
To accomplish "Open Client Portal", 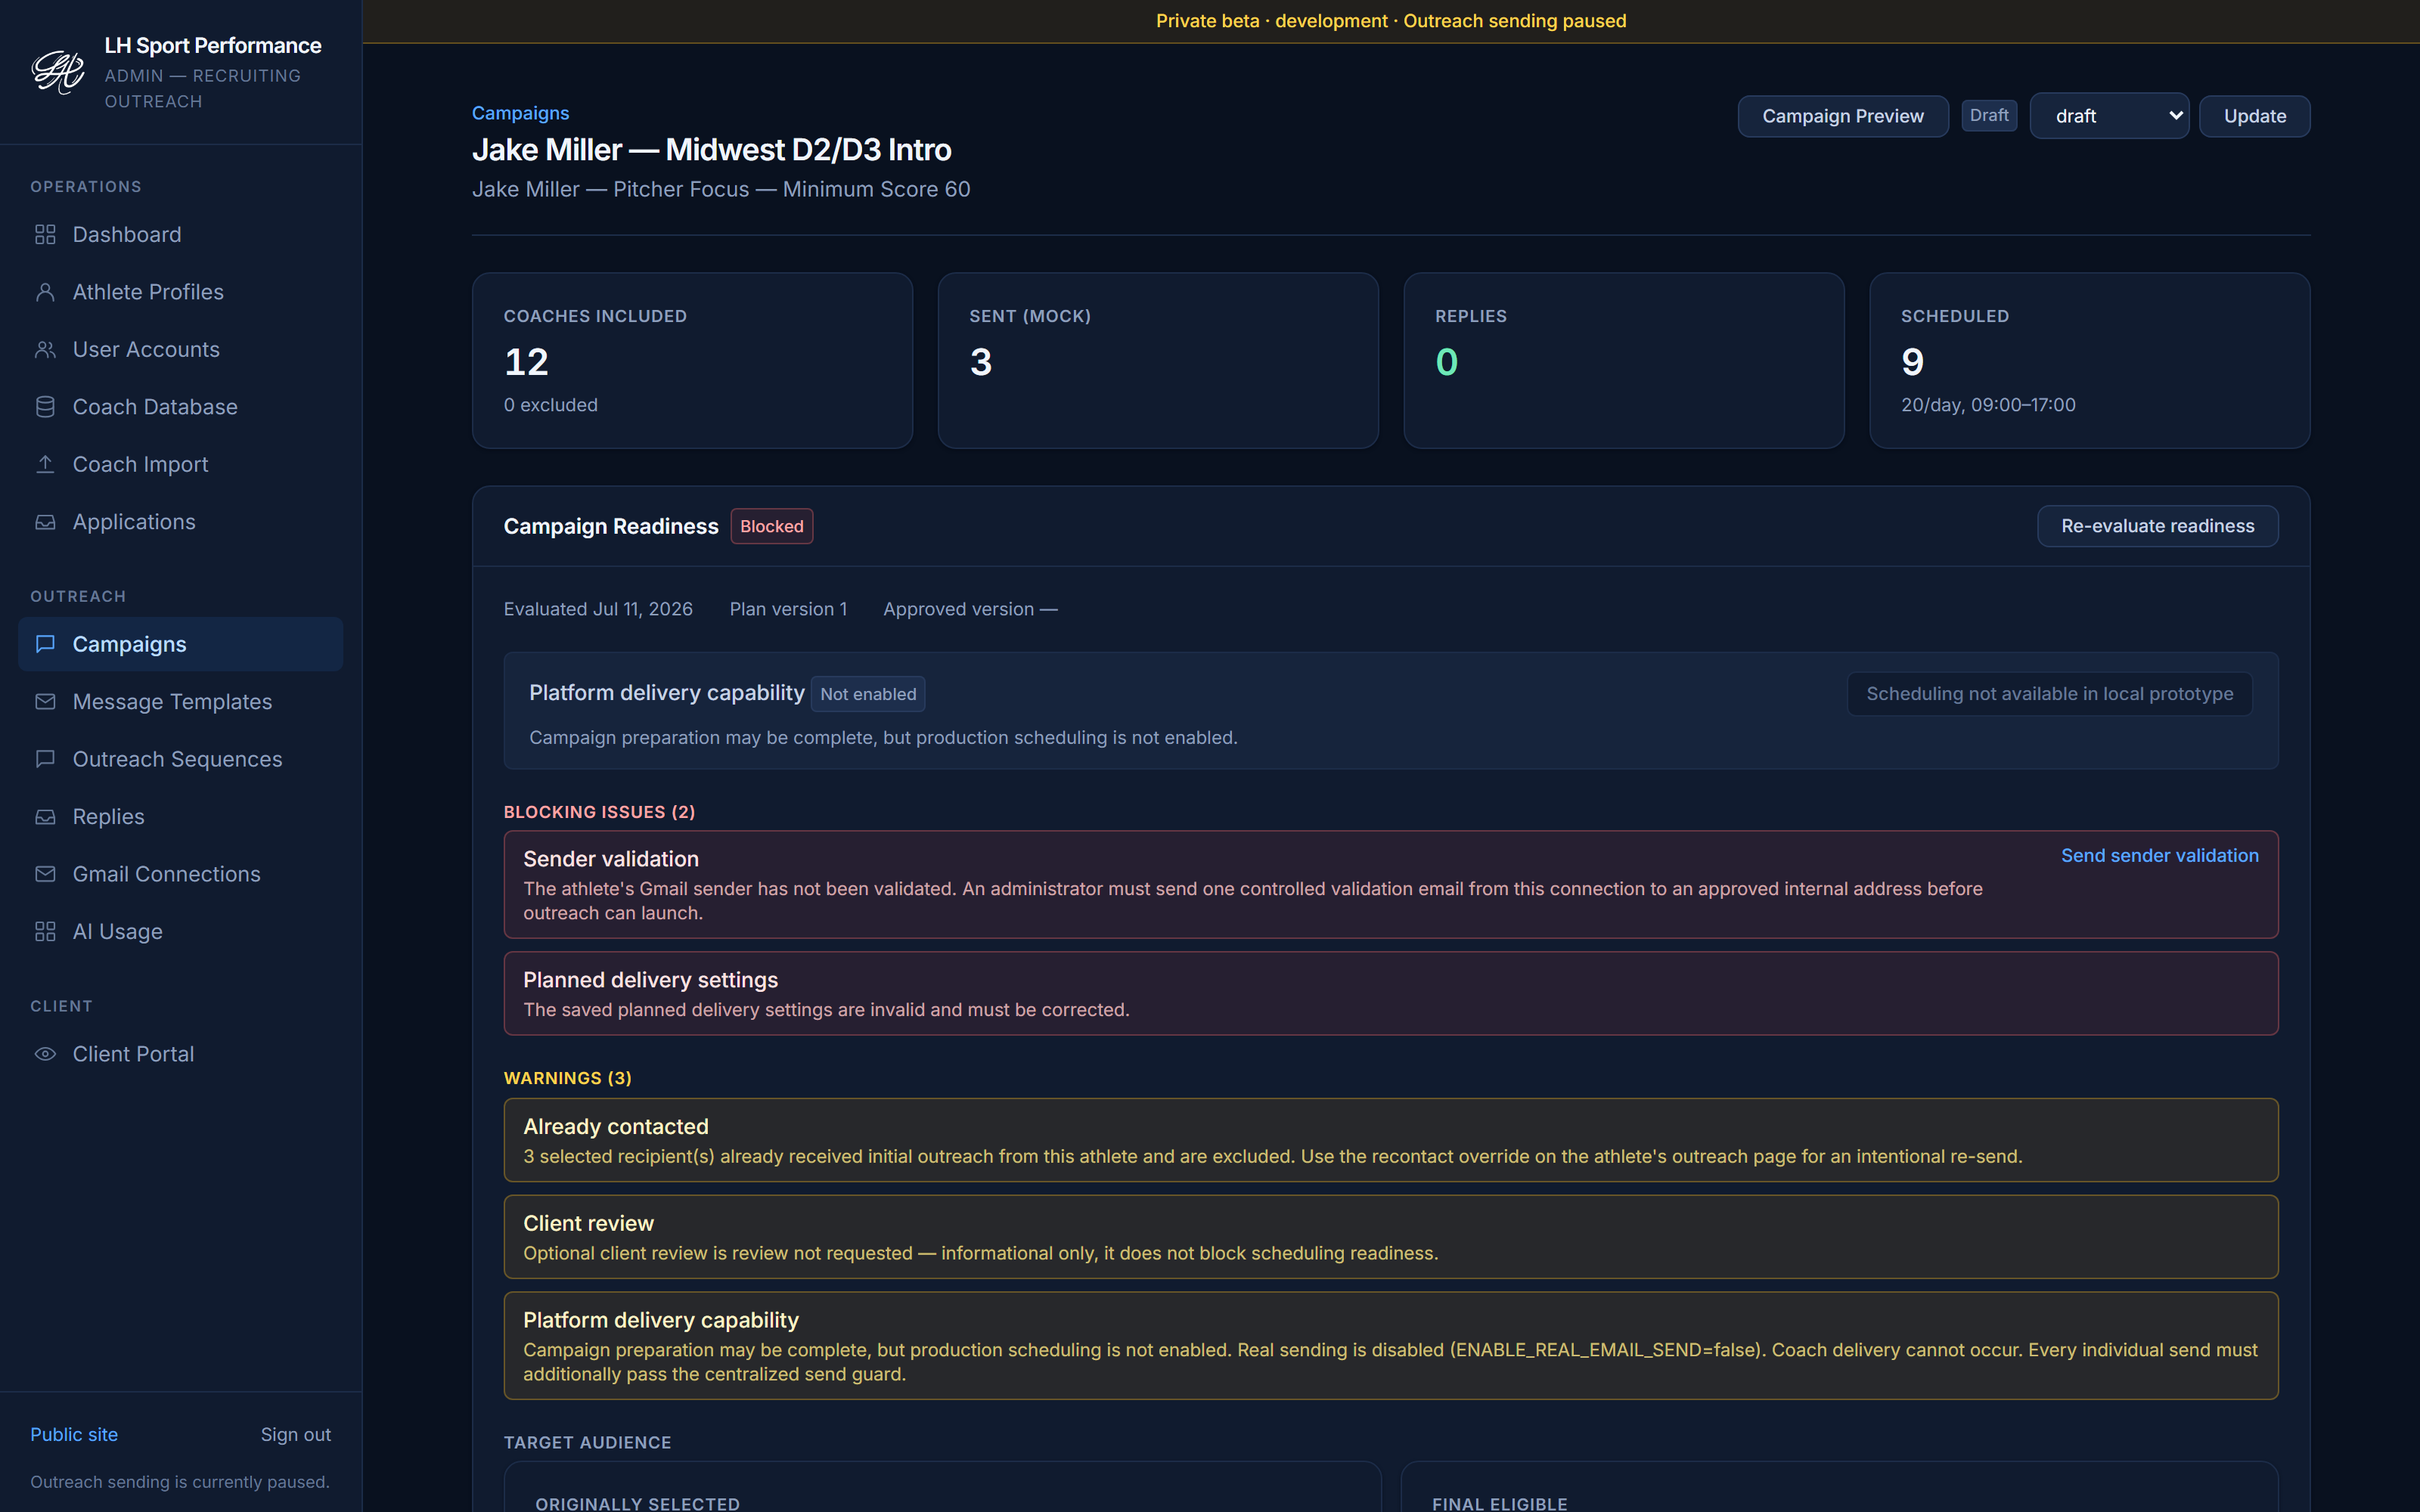I will [x=180, y=1054].
